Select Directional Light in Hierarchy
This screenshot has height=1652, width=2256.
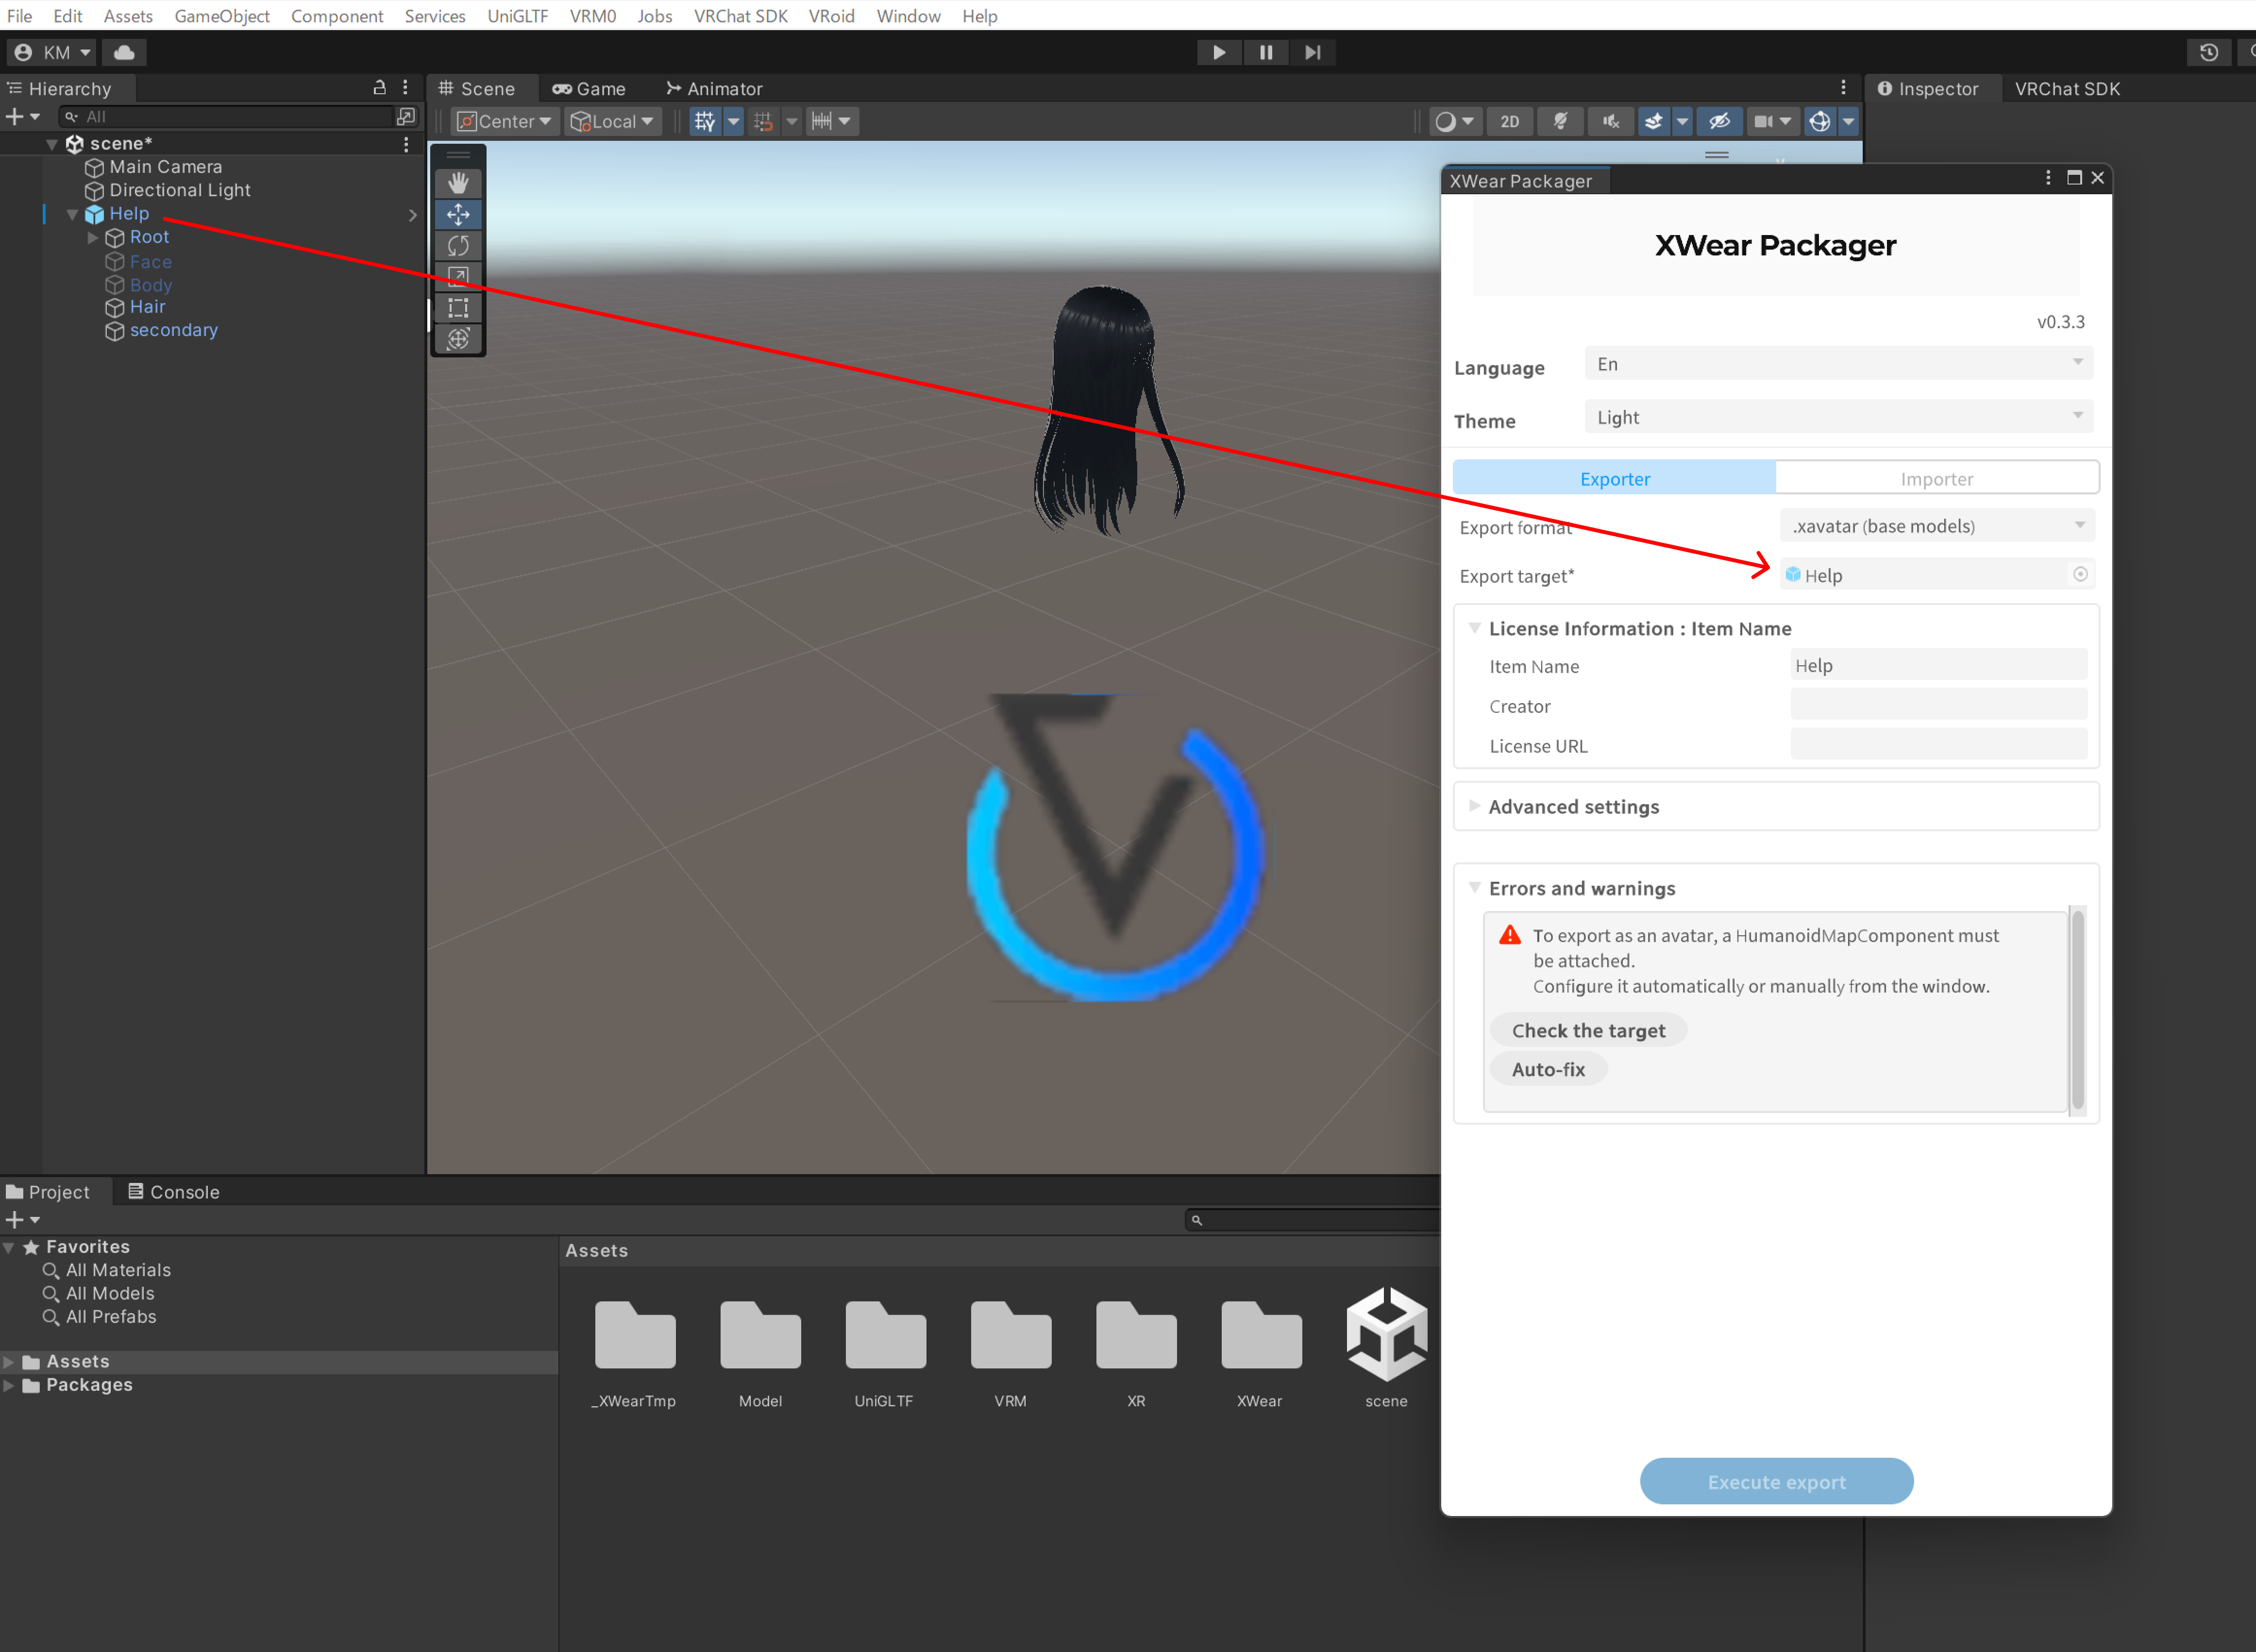pyautogui.click(x=179, y=190)
